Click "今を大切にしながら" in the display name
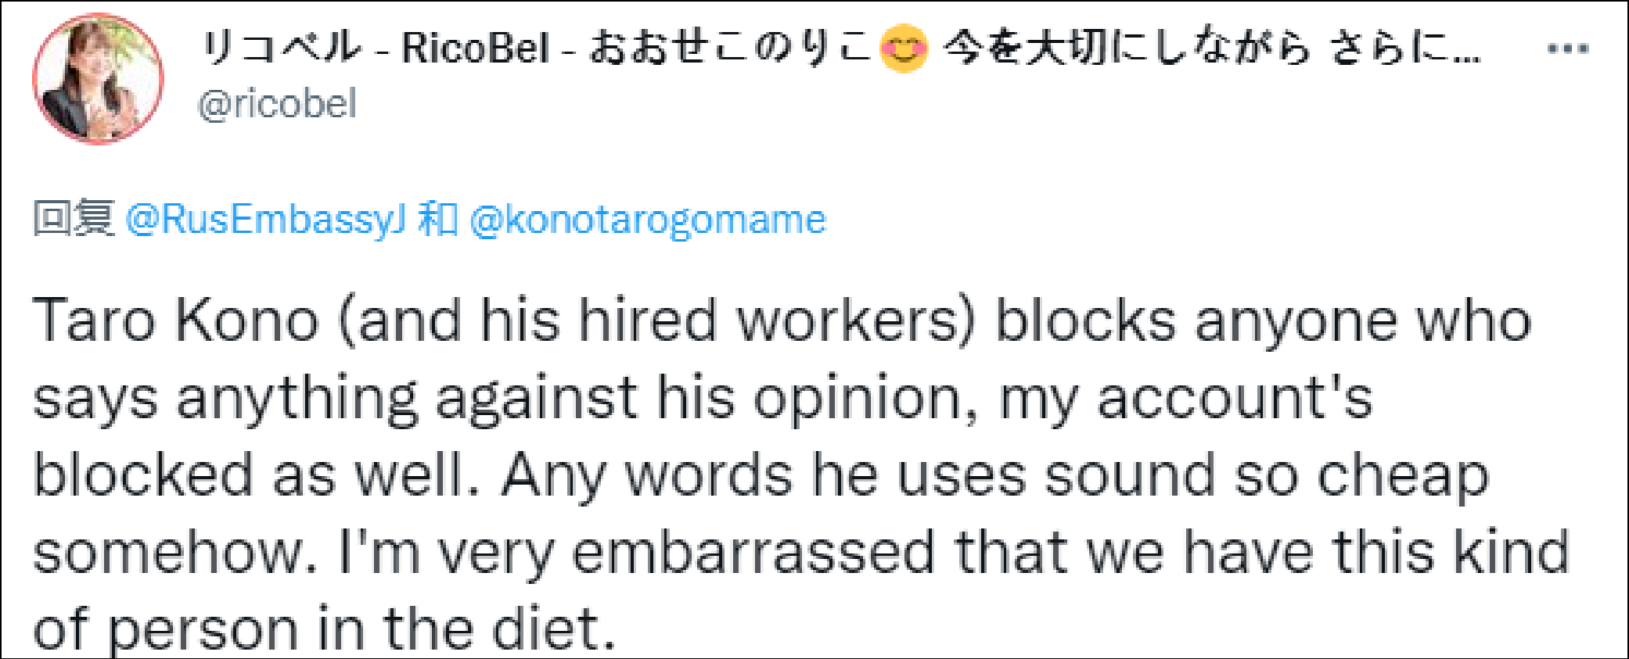 click(x=1127, y=48)
